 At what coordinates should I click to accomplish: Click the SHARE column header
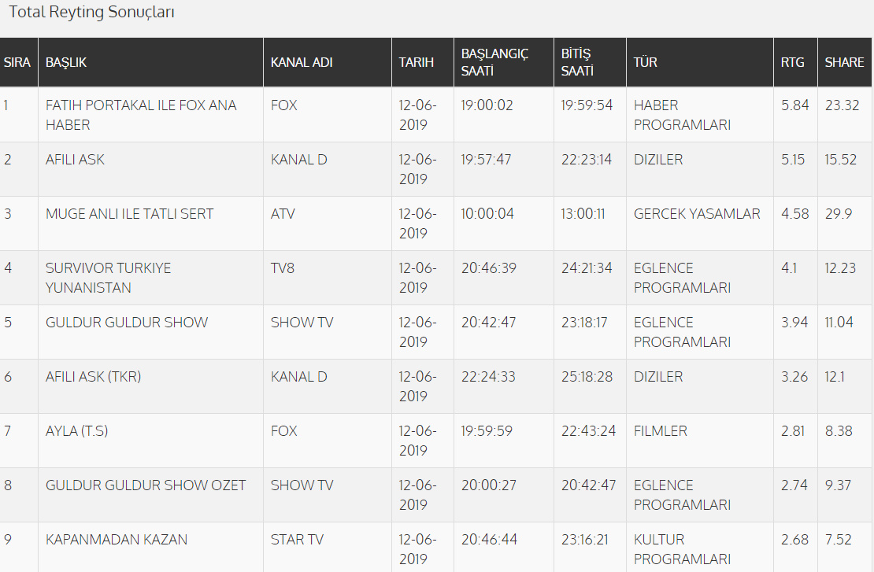coord(844,62)
